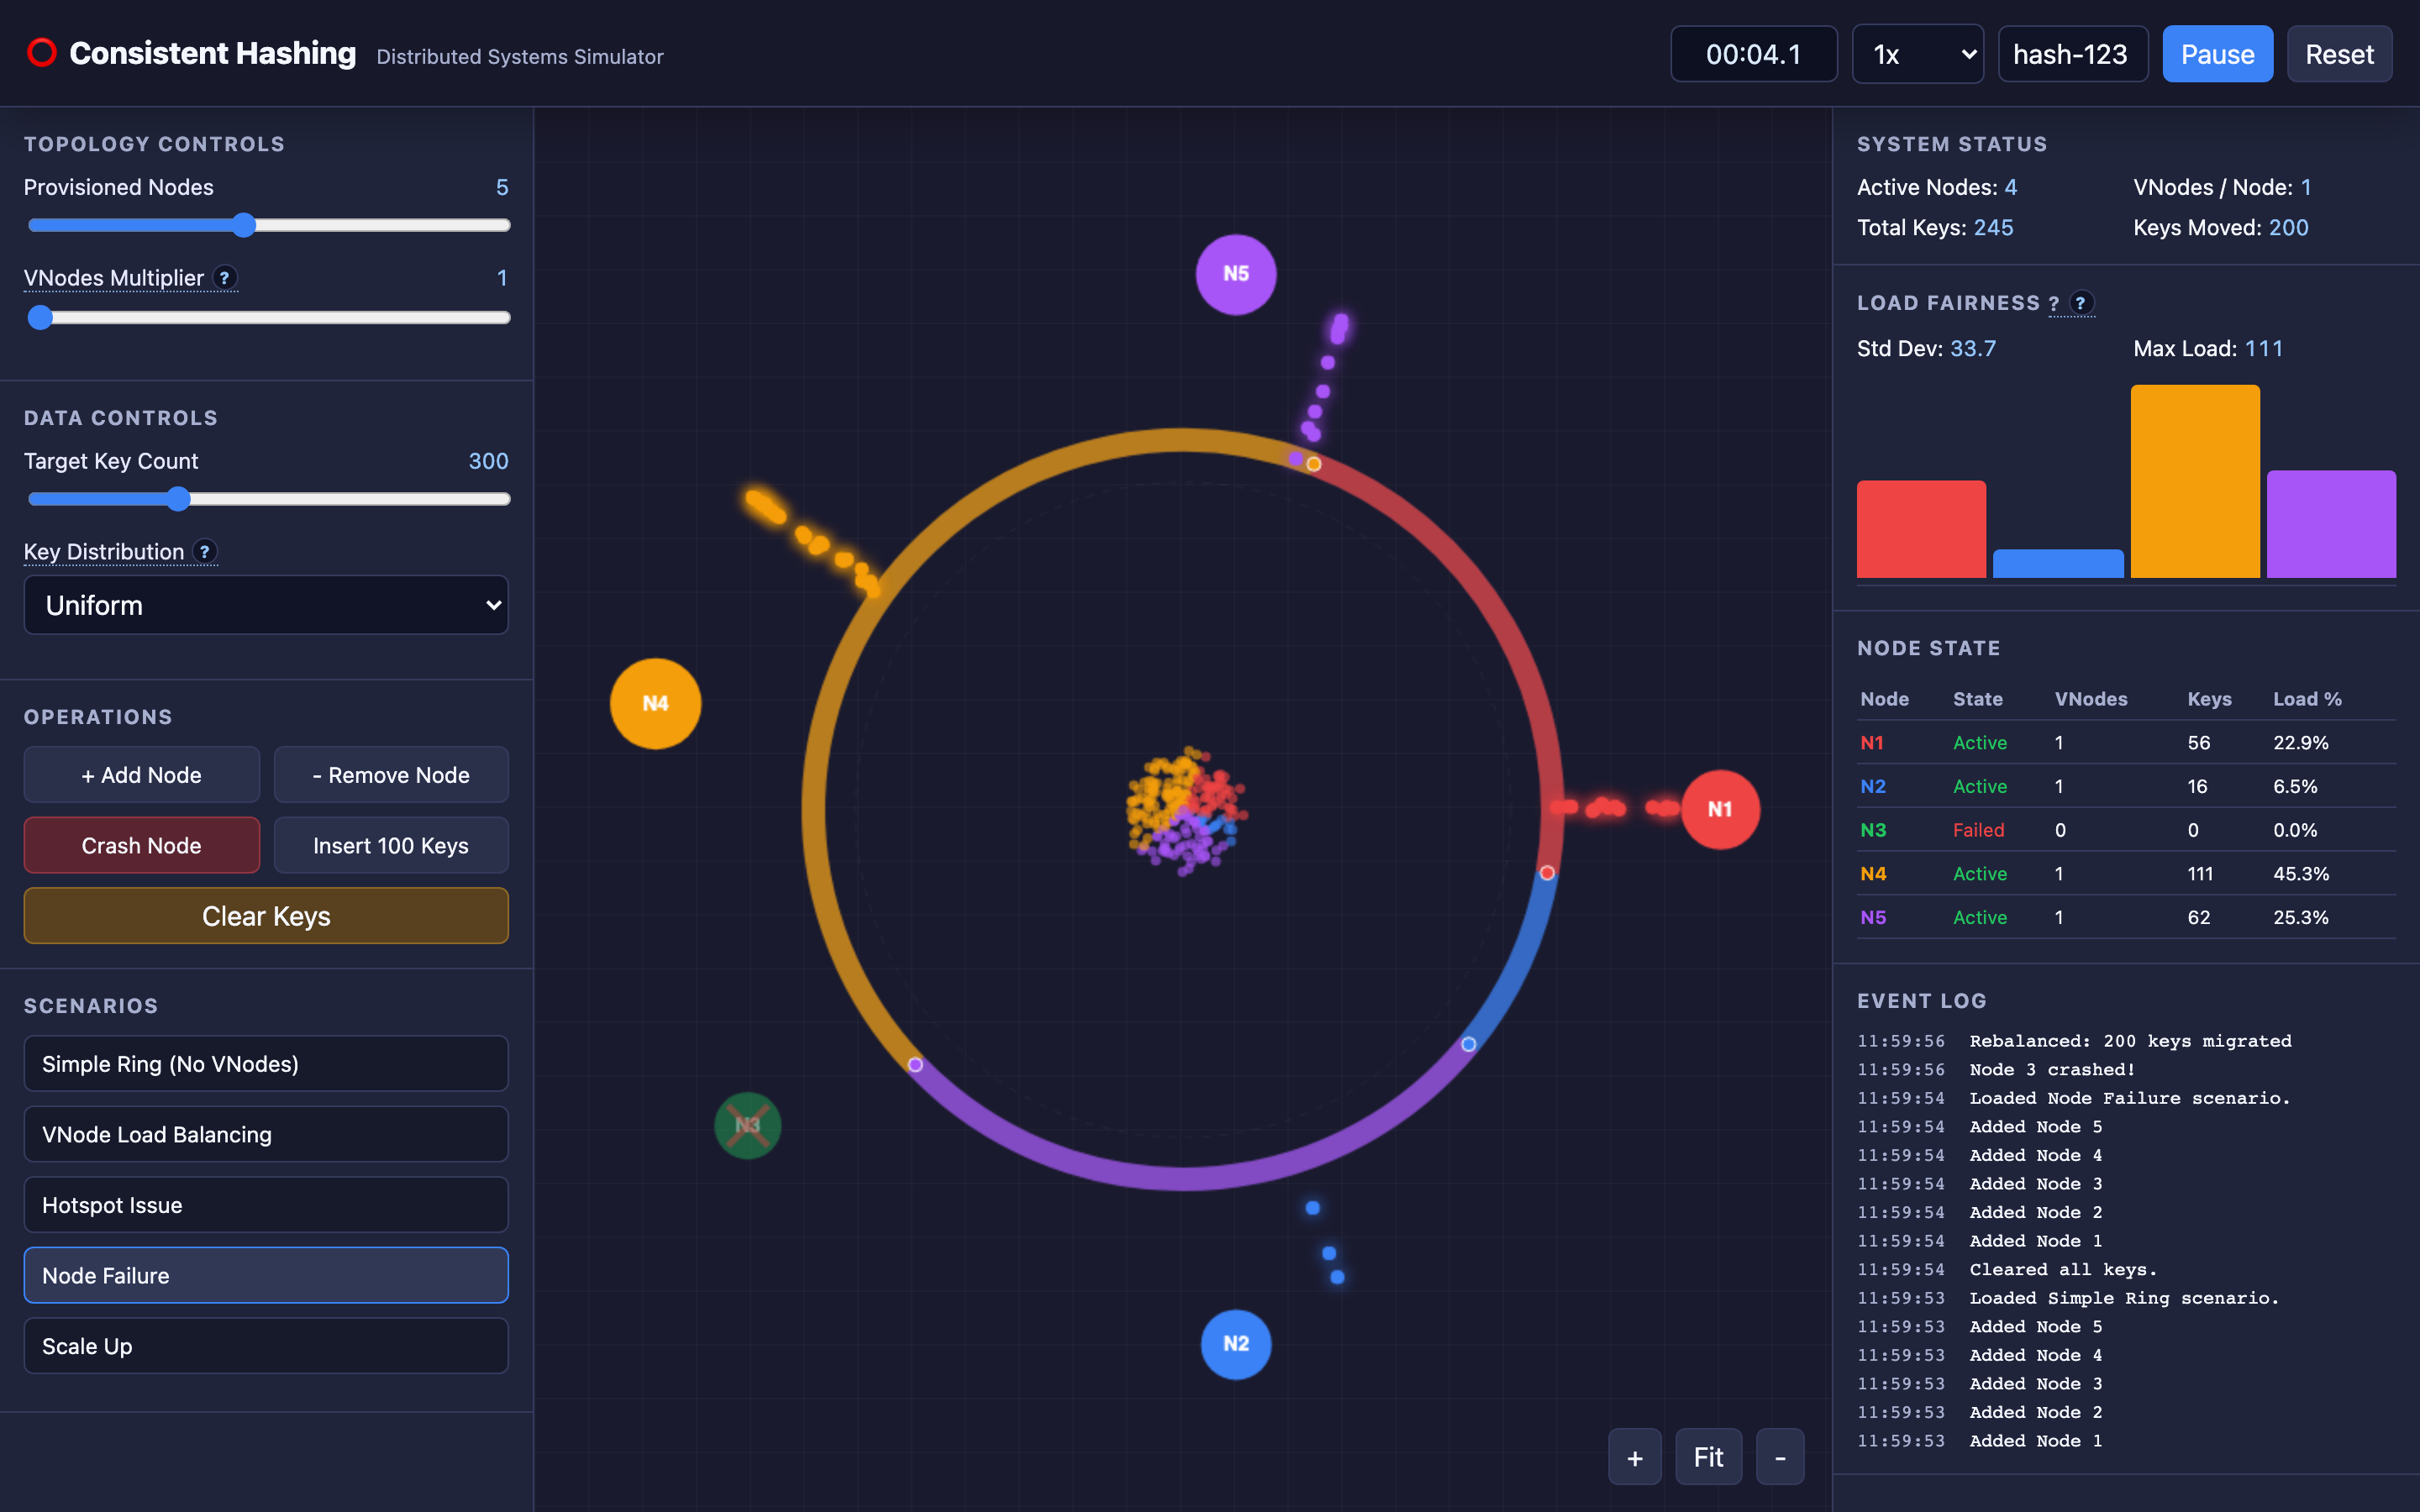Screen dimensions: 2420x1512
Task: Click the Keys column header
Action: pos(2209,699)
